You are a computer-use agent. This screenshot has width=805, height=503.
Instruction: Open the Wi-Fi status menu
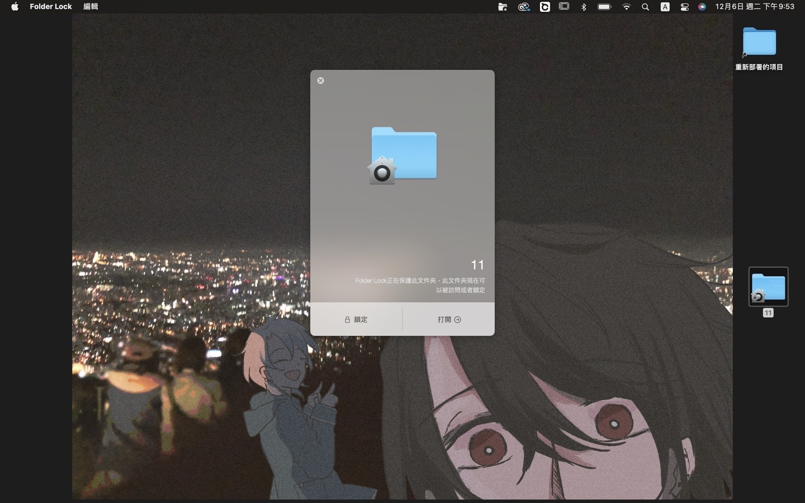pyautogui.click(x=626, y=6)
